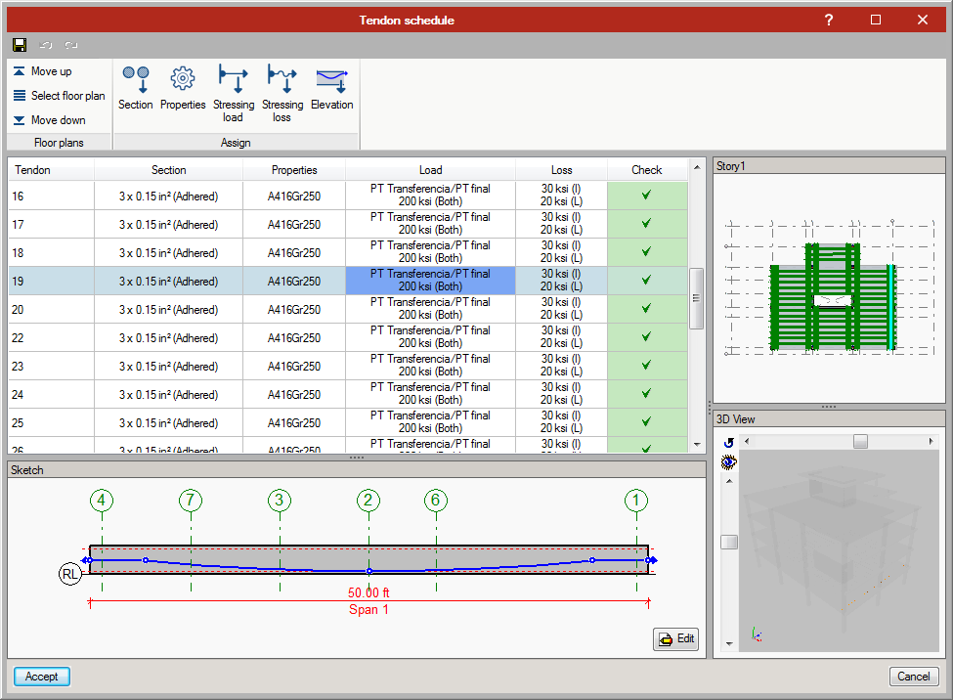Confirm with the Accept button
This screenshot has width=953, height=700.
tap(42, 677)
